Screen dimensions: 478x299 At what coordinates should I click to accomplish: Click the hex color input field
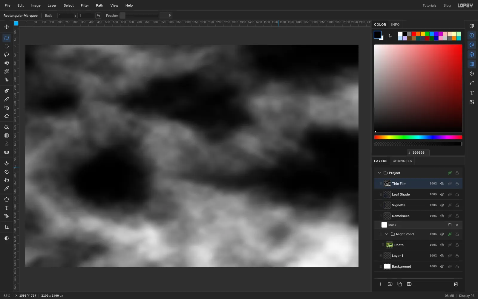click(x=418, y=152)
